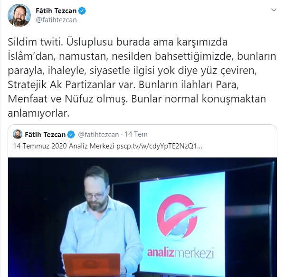The width and height of the screenshot is (284, 277).
Task: Open the main @fatihtezcan handle
Action: pos(56,20)
